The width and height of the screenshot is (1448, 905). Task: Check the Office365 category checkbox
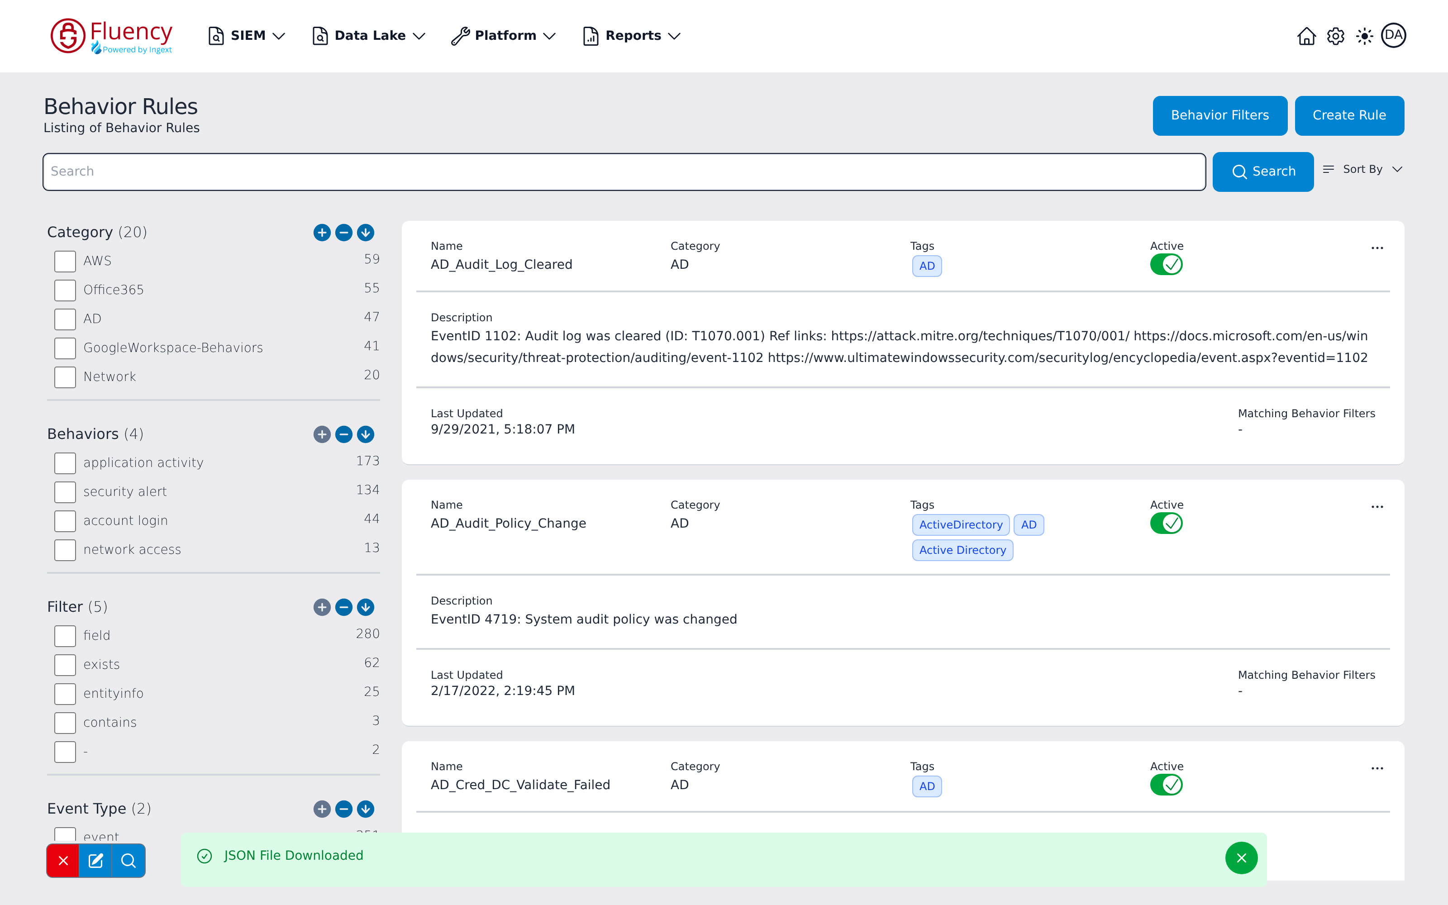65,290
